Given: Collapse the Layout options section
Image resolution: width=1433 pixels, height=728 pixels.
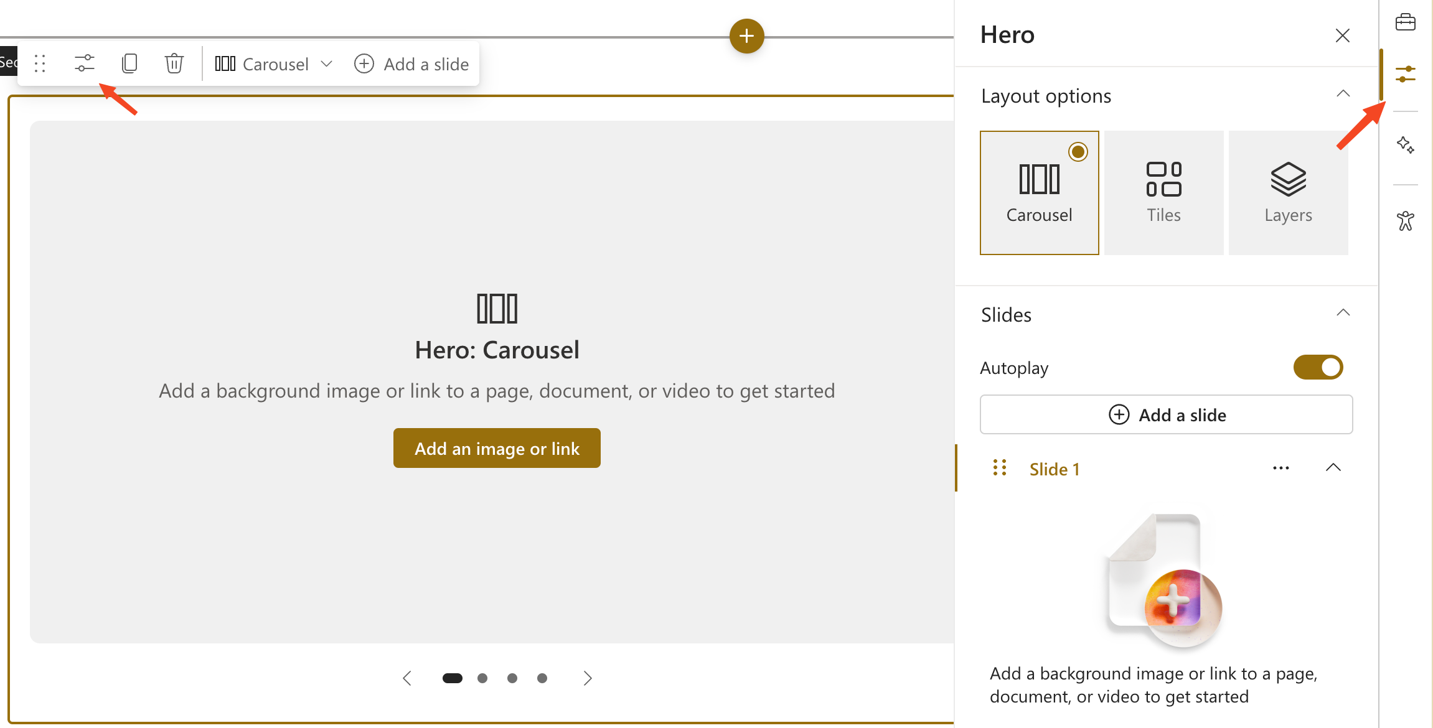Looking at the screenshot, I should [1343, 94].
